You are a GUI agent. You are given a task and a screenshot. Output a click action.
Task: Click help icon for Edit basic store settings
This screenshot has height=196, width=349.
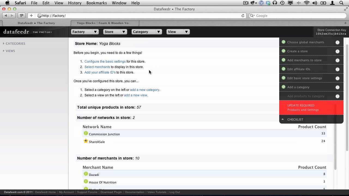pos(337,78)
